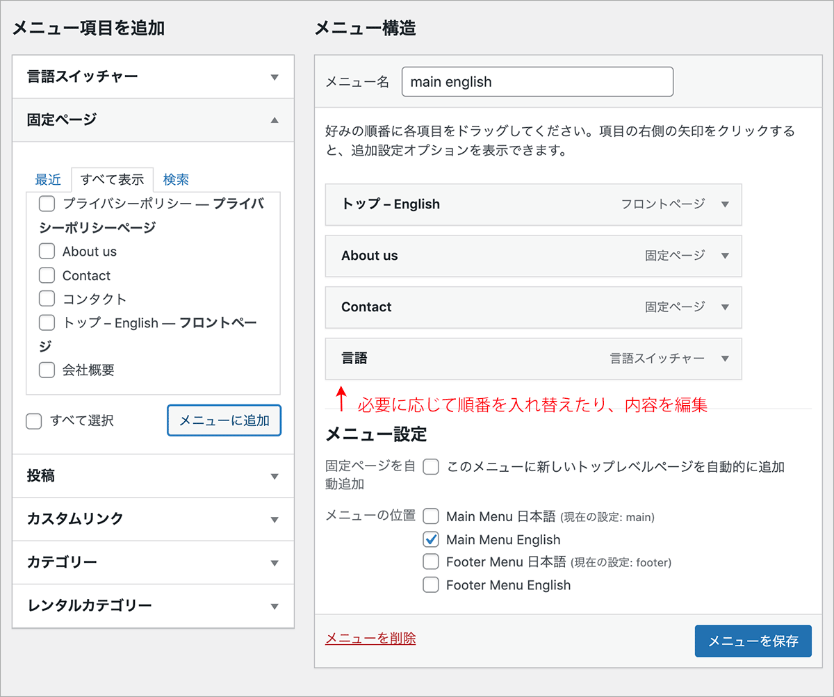Expand the カテゴリー accordion section
This screenshot has height=697, width=834.
274,563
